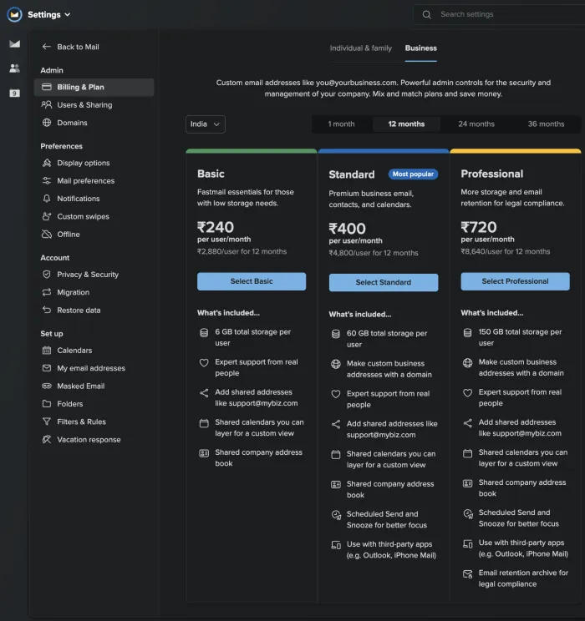Click the search magnifier icon

click(427, 15)
